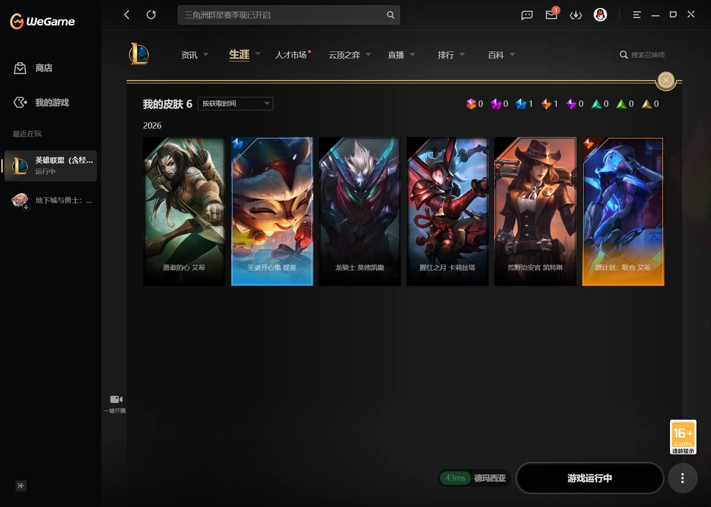Filter by the green triangle rarity
711x507 pixels.
pyautogui.click(x=621, y=104)
